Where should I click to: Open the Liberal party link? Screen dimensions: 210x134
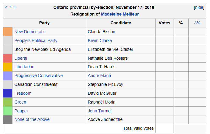[x=21, y=58]
